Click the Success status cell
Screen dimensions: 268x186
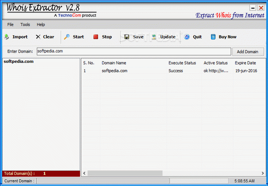(176, 71)
